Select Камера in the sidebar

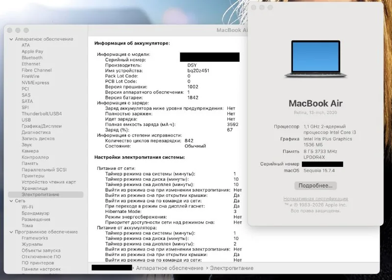coord(30,151)
